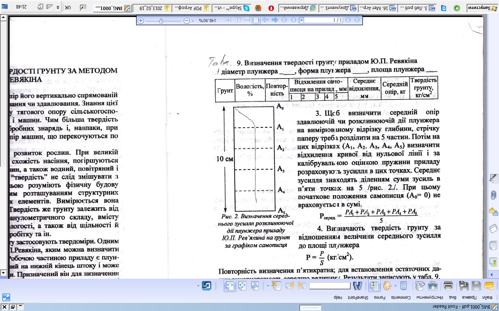Click the Fit Page icon
The width and height of the screenshot is (499, 311).
(242, 286)
